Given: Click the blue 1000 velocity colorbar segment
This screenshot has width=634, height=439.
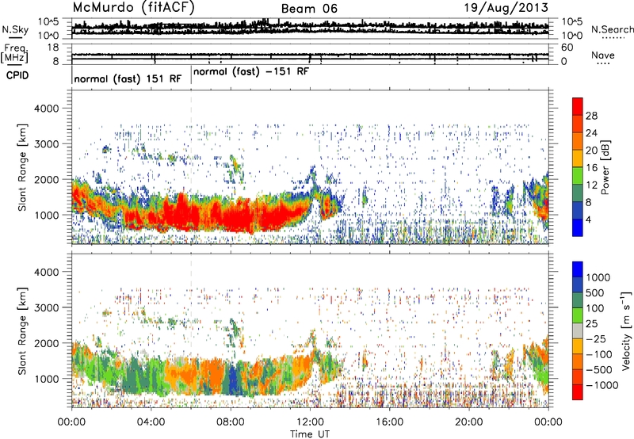Looking at the screenshot, I should coord(578,269).
